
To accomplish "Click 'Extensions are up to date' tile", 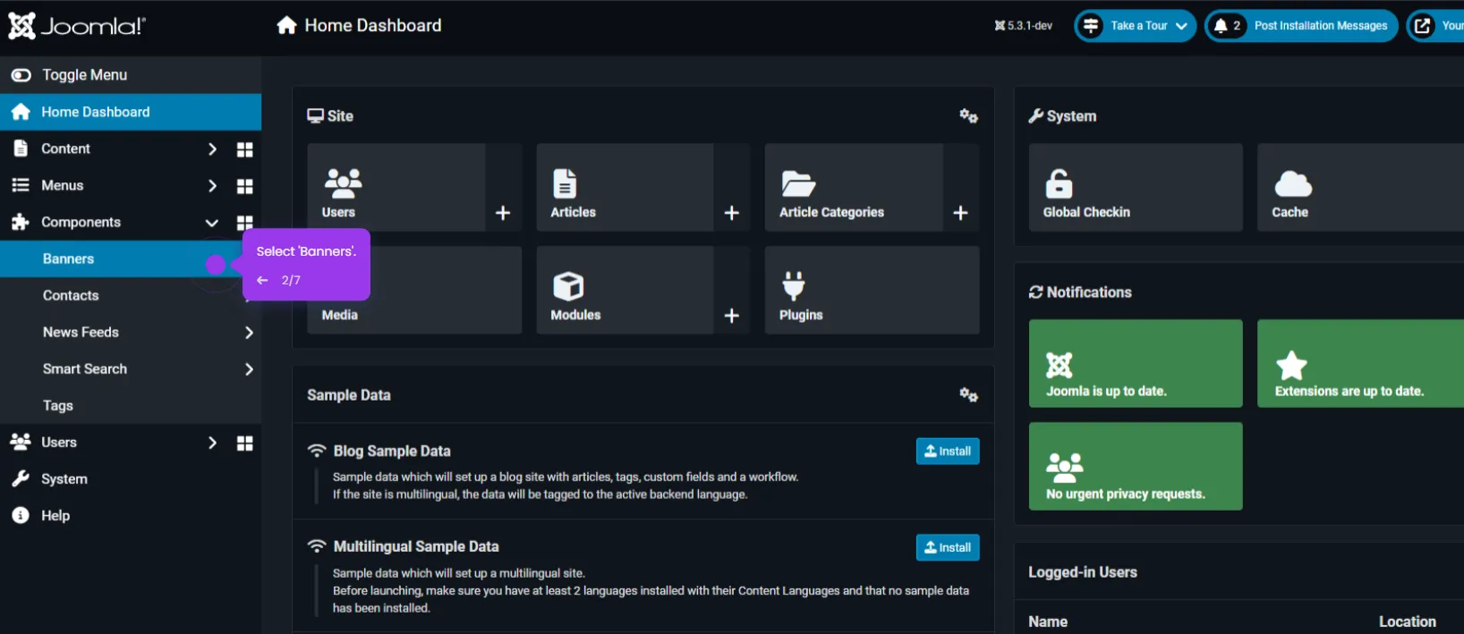I will (x=1360, y=364).
